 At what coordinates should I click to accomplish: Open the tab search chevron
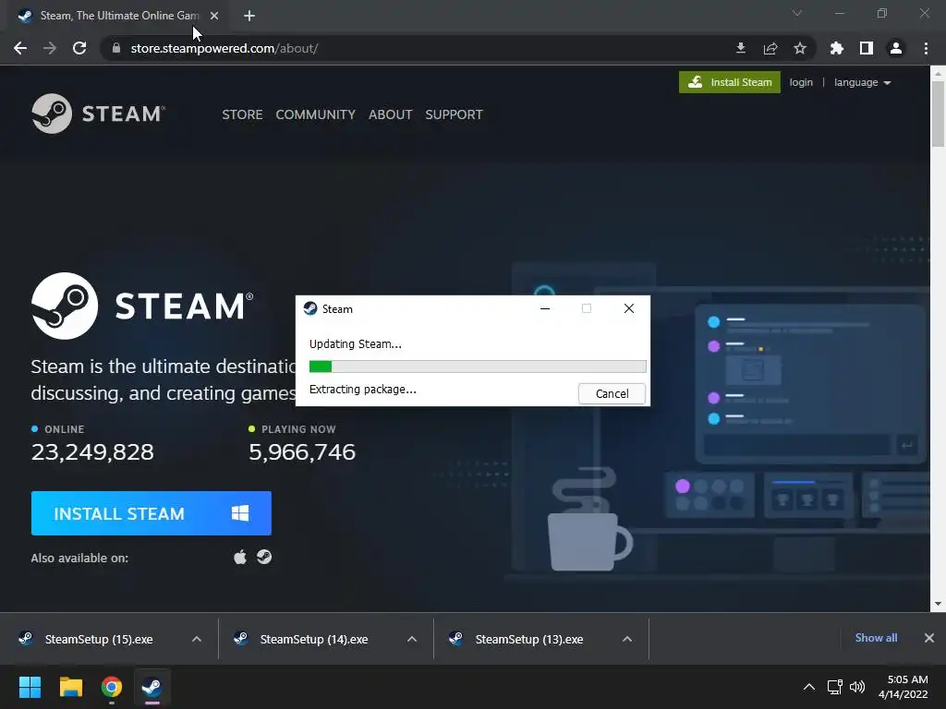pyautogui.click(x=797, y=13)
